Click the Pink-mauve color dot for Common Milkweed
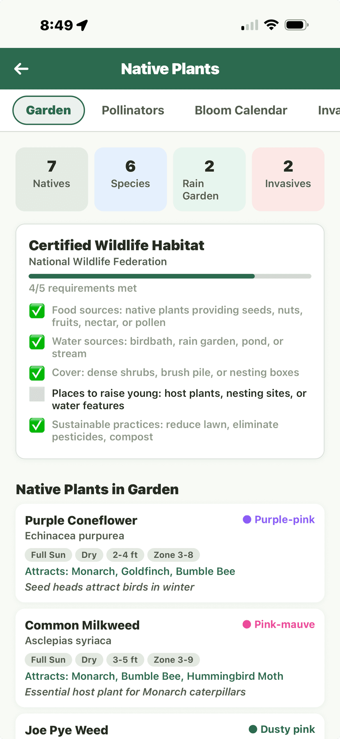This screenshot has height=739, width=340. [x=246, y=624]
